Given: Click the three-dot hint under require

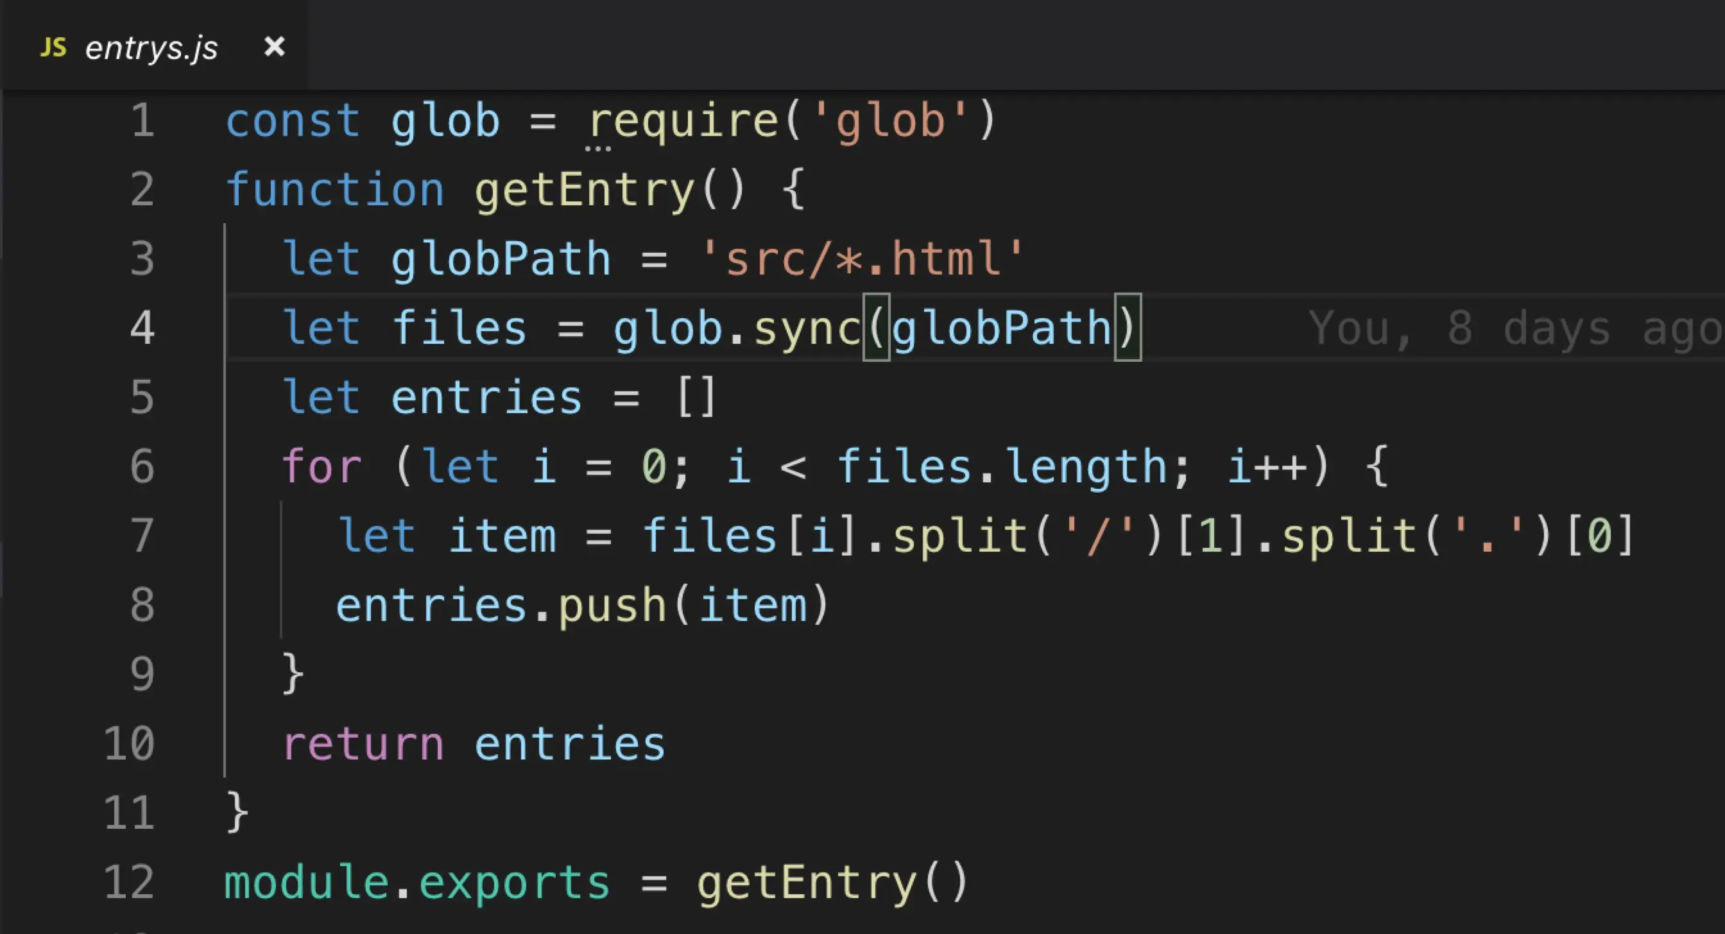Looking at the screenshot, I should pos(597,148).
